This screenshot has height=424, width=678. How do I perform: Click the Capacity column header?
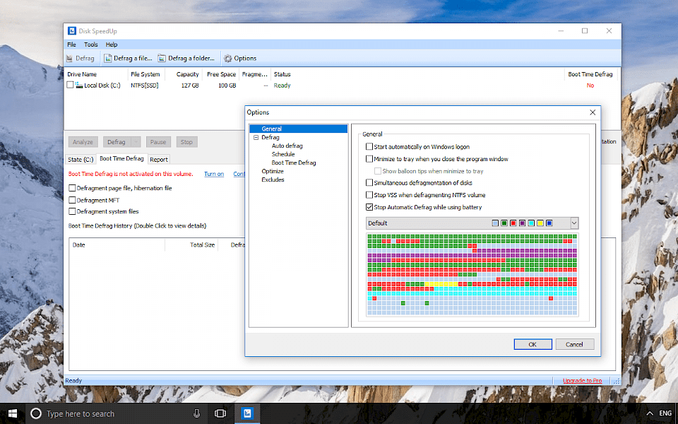point(184,74)
